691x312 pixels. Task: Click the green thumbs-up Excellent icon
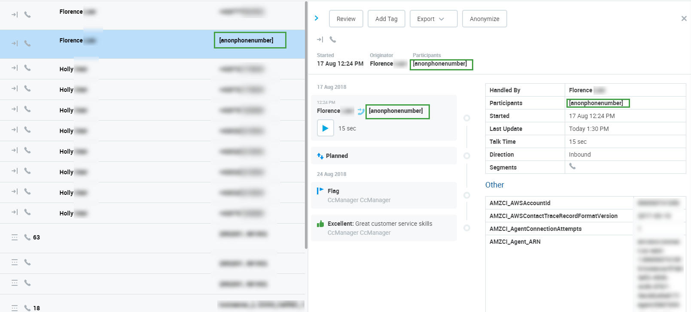coord(320,224)
